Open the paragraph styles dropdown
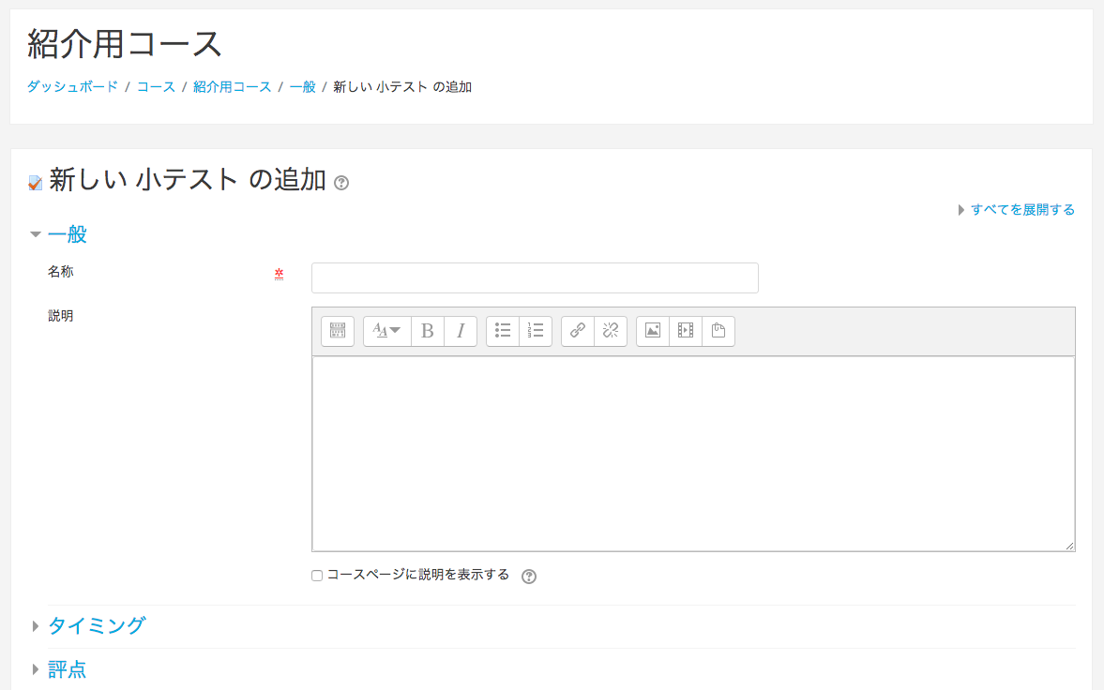The image size is (1104, 690). 386,331
